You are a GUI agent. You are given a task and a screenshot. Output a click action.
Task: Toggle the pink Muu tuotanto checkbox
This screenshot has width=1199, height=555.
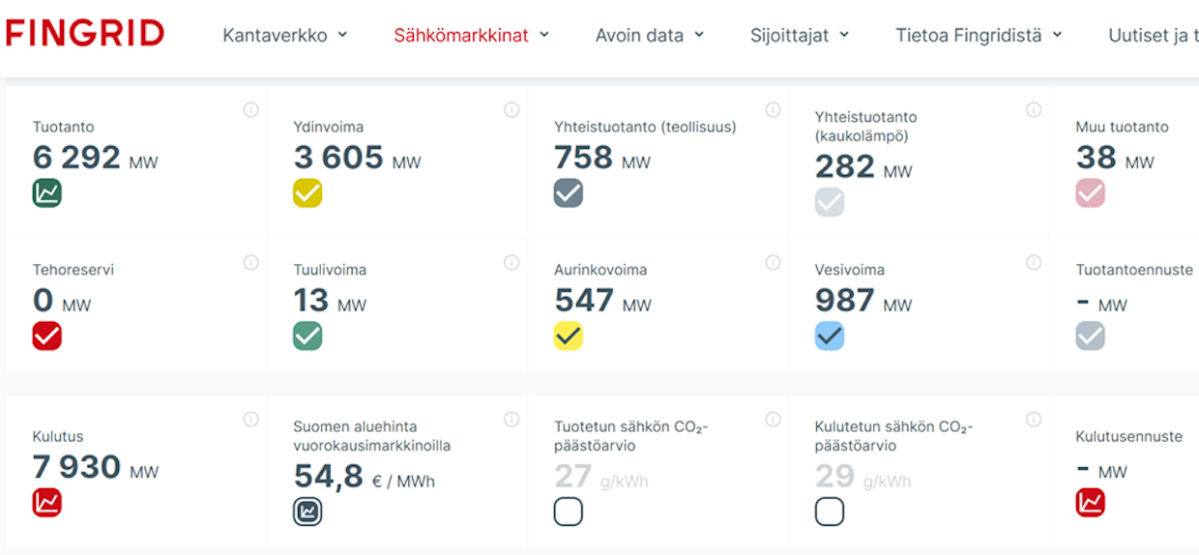pos(1090,193)
